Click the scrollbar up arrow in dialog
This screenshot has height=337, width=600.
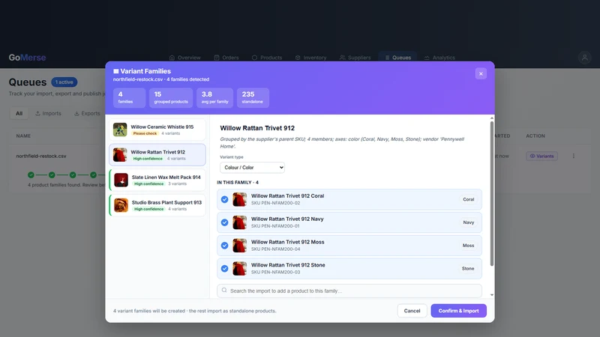pyautogui.click(x=492, y=118)
